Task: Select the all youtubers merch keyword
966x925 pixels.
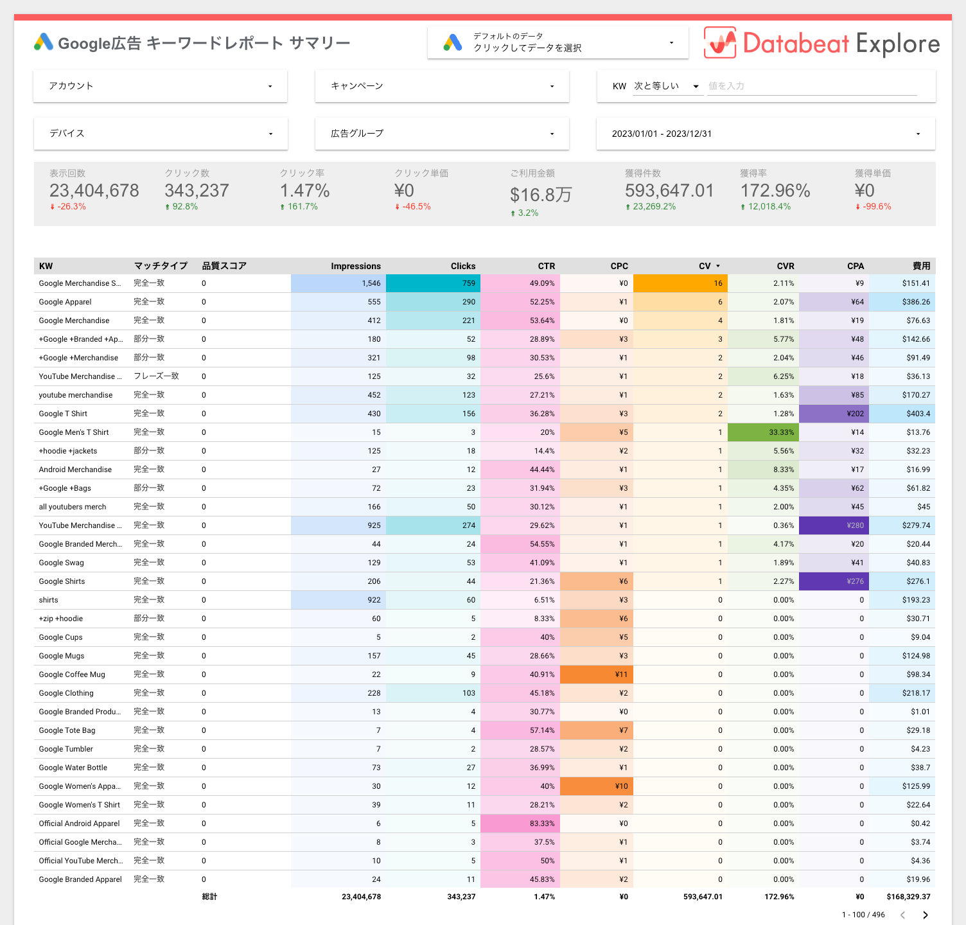Action: 73,507
